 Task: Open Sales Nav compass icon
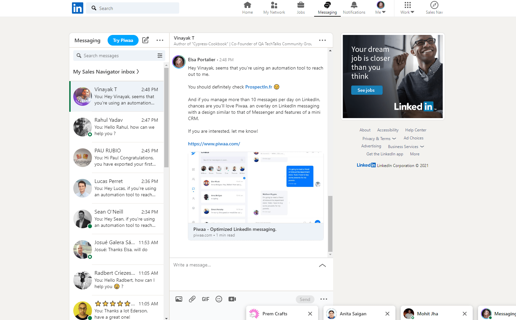point(434,8)
